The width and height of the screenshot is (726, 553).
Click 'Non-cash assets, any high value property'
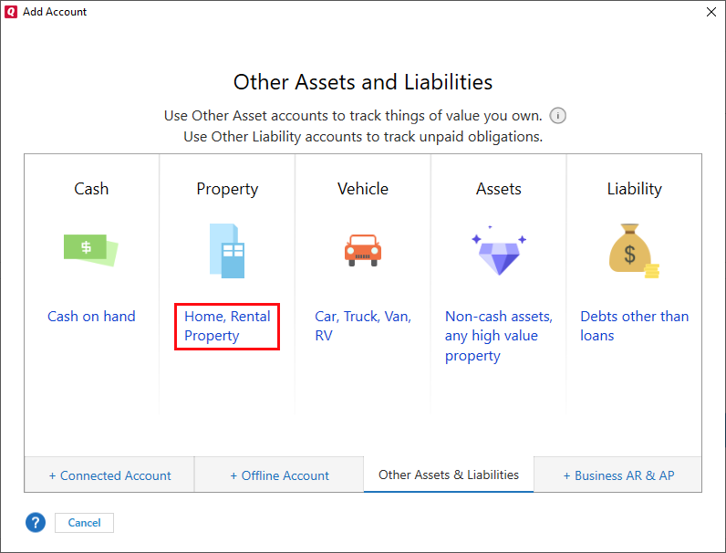pos(499,336)
